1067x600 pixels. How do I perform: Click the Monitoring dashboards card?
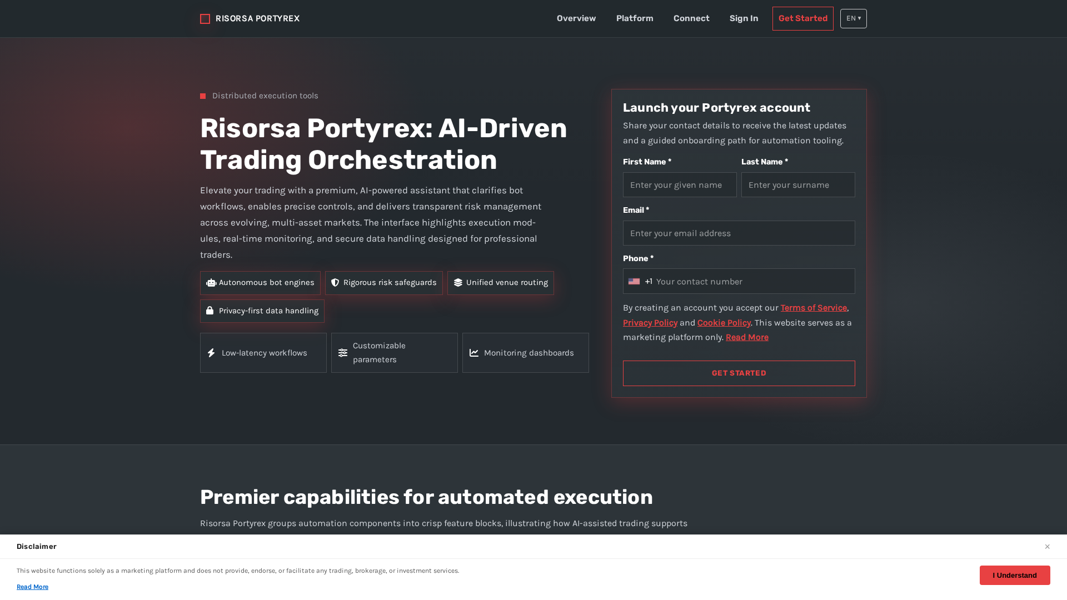pyautogui.click(x=526, y=353)
